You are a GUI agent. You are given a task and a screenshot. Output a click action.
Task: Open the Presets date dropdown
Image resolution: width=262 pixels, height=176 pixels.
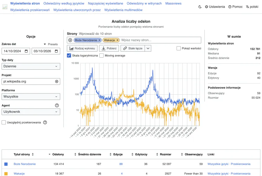point(51,44)
